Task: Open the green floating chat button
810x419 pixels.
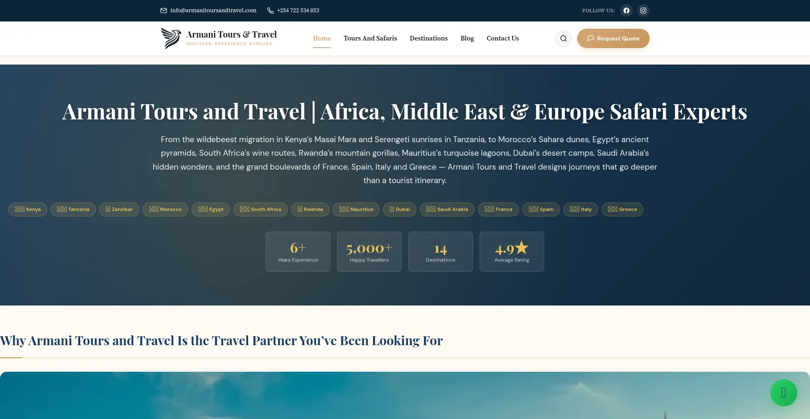Action: [x=784, y=393]
